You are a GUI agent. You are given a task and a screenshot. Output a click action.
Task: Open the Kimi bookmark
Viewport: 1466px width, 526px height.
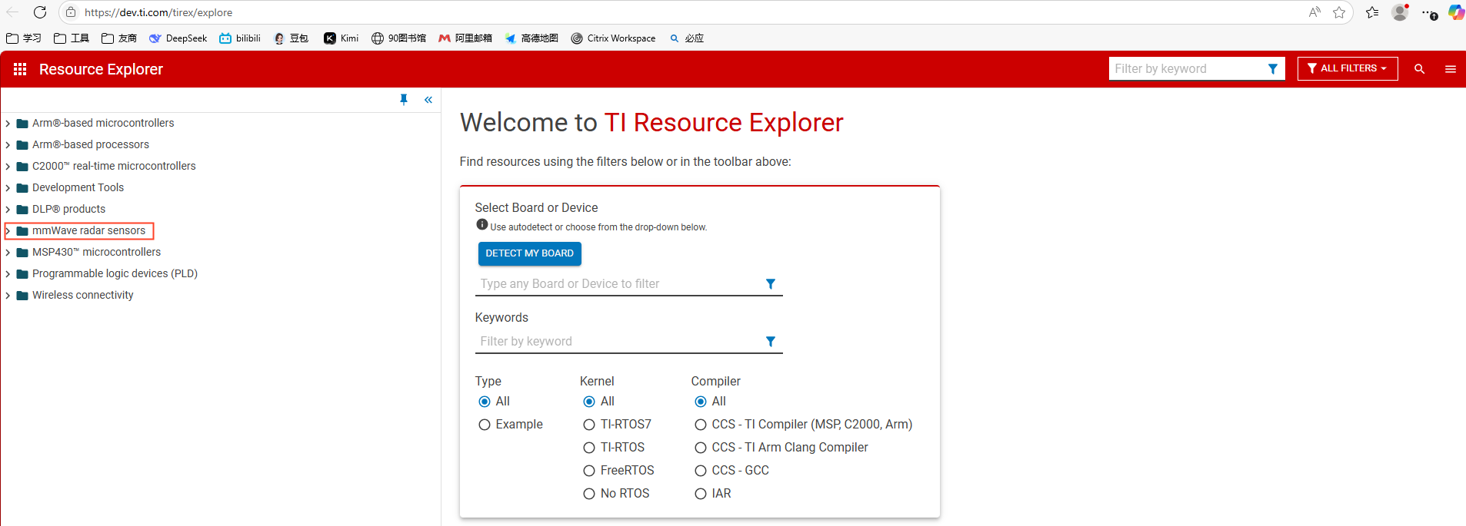(341, 38)
